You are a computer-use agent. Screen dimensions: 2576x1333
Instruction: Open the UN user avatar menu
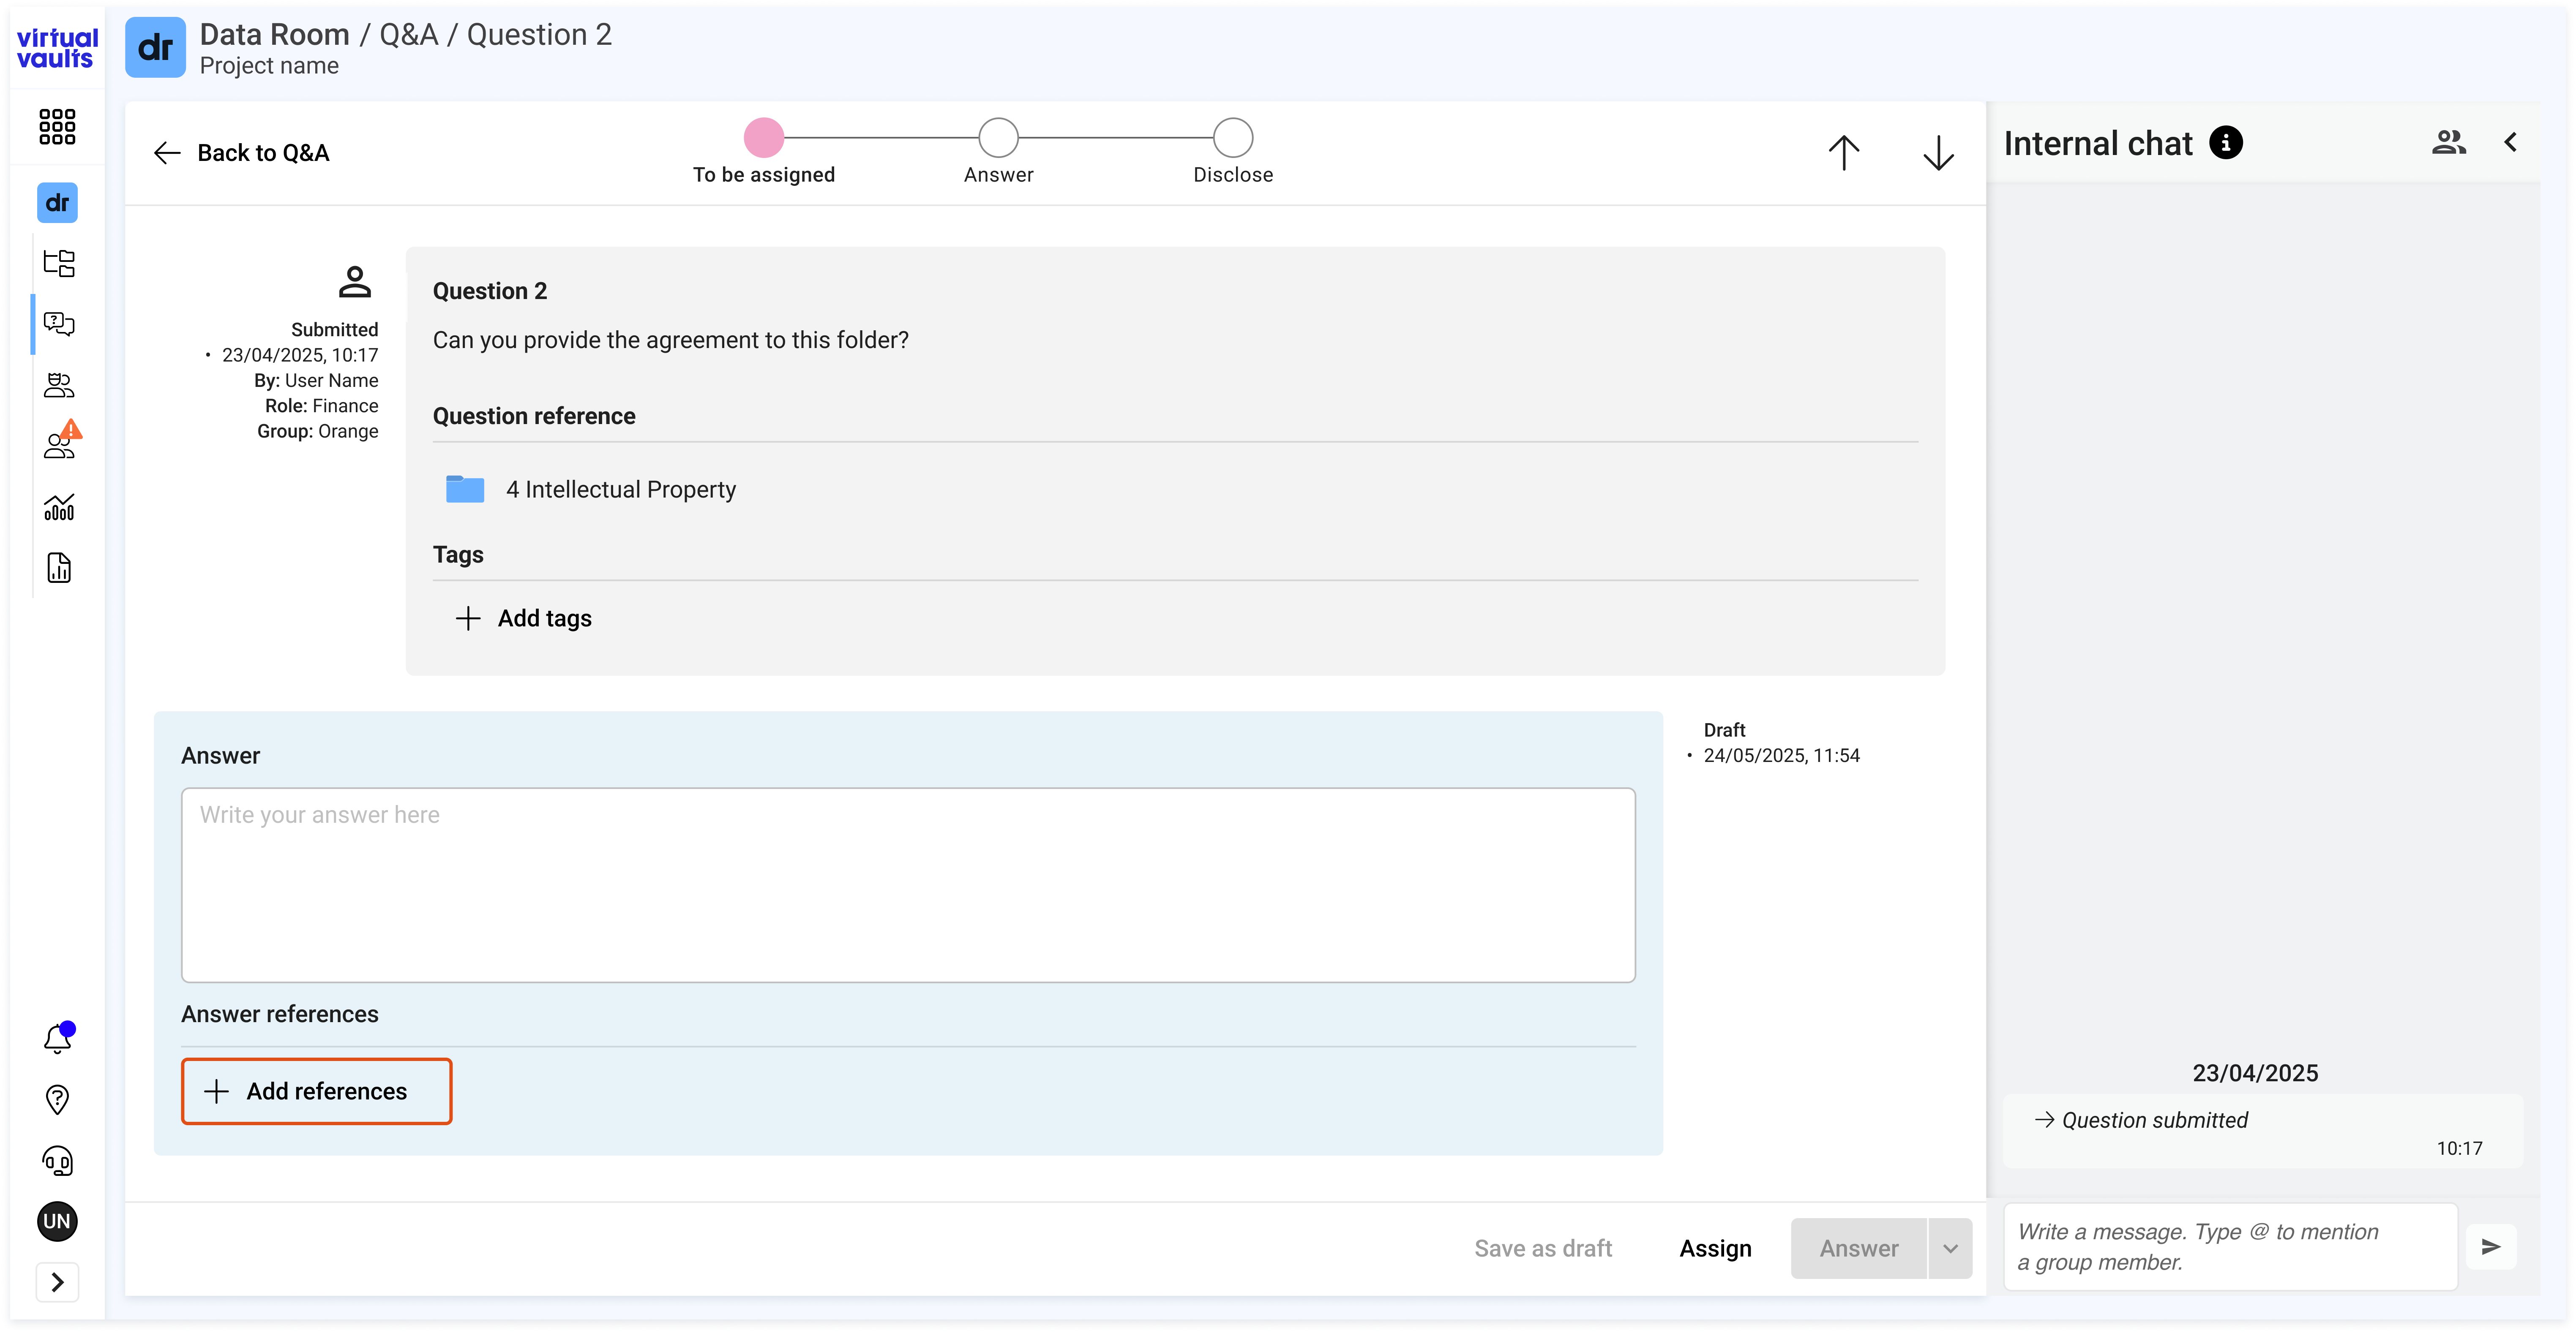(57, 1221)
